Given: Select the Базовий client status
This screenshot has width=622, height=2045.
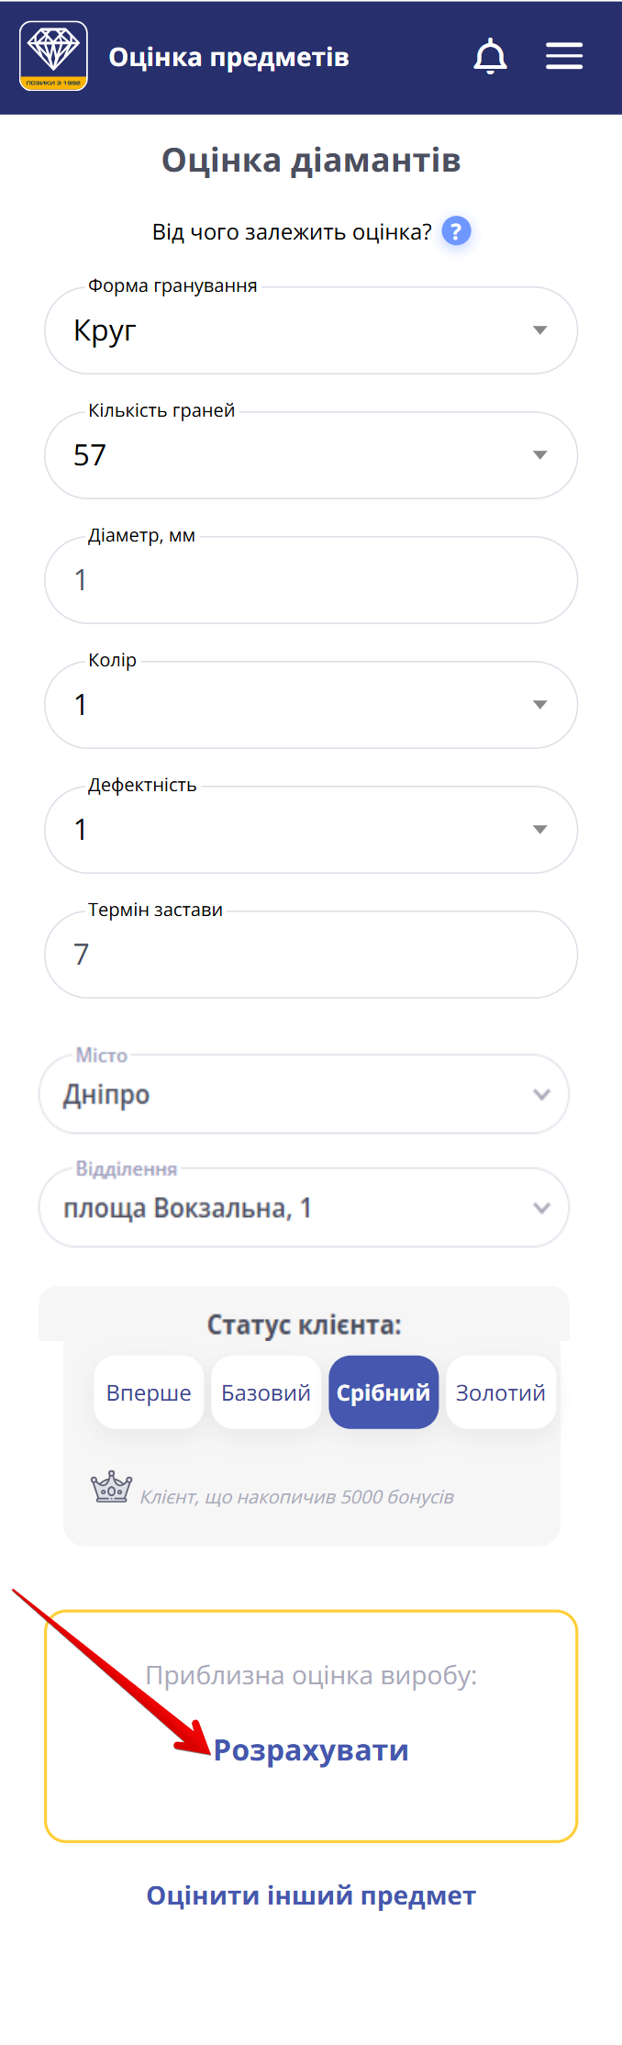Looking at the screenshot, I should (x=266, y=1391).
